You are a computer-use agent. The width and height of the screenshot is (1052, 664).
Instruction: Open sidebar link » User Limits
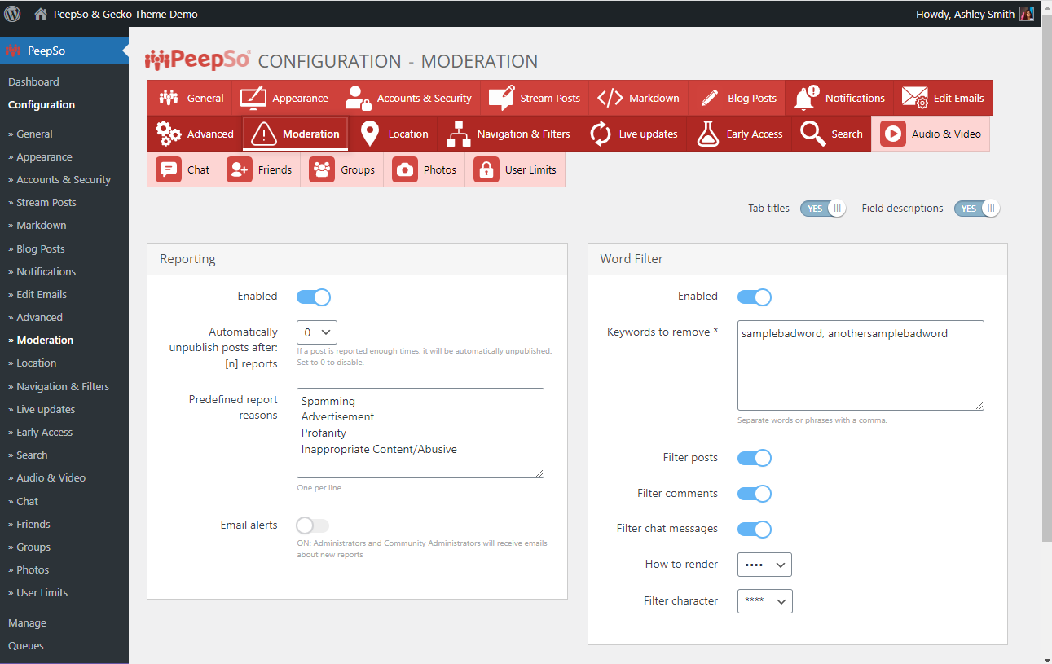(x=38, y=593)
